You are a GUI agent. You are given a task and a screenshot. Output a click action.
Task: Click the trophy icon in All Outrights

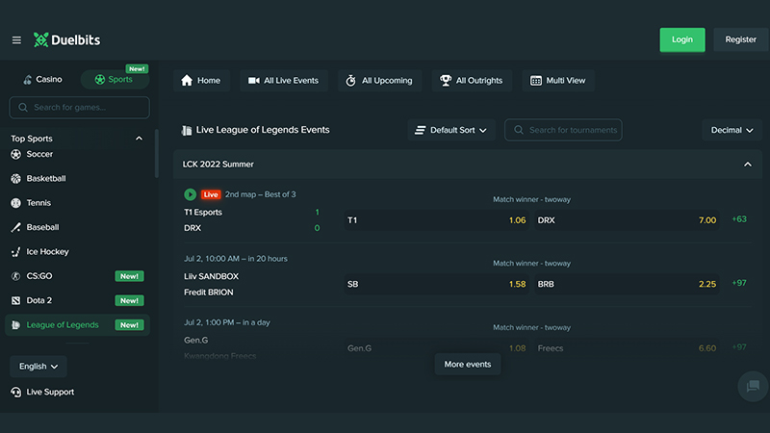click(446, 81)
